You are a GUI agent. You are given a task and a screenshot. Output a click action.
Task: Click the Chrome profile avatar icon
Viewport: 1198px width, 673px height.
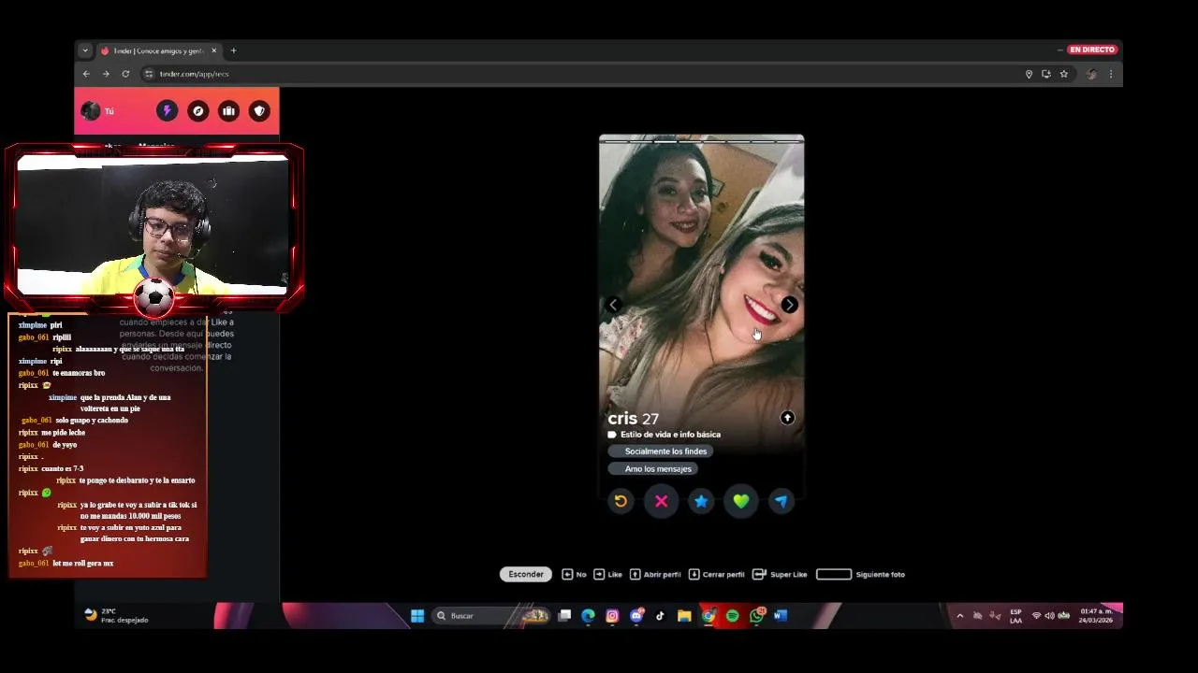coord(1091,74)
